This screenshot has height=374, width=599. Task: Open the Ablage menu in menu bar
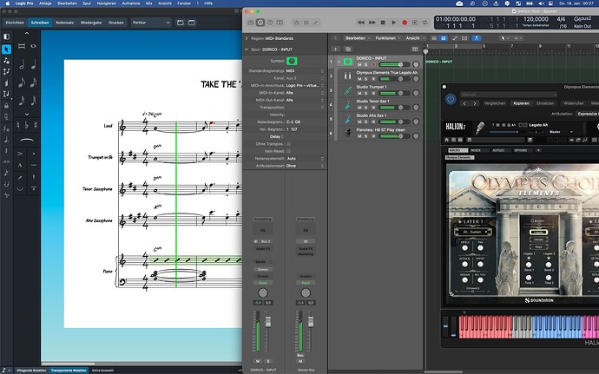(x=45, y=3)
